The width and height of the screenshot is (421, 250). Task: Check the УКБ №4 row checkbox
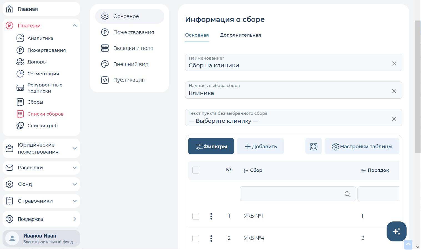pos(196,238)
